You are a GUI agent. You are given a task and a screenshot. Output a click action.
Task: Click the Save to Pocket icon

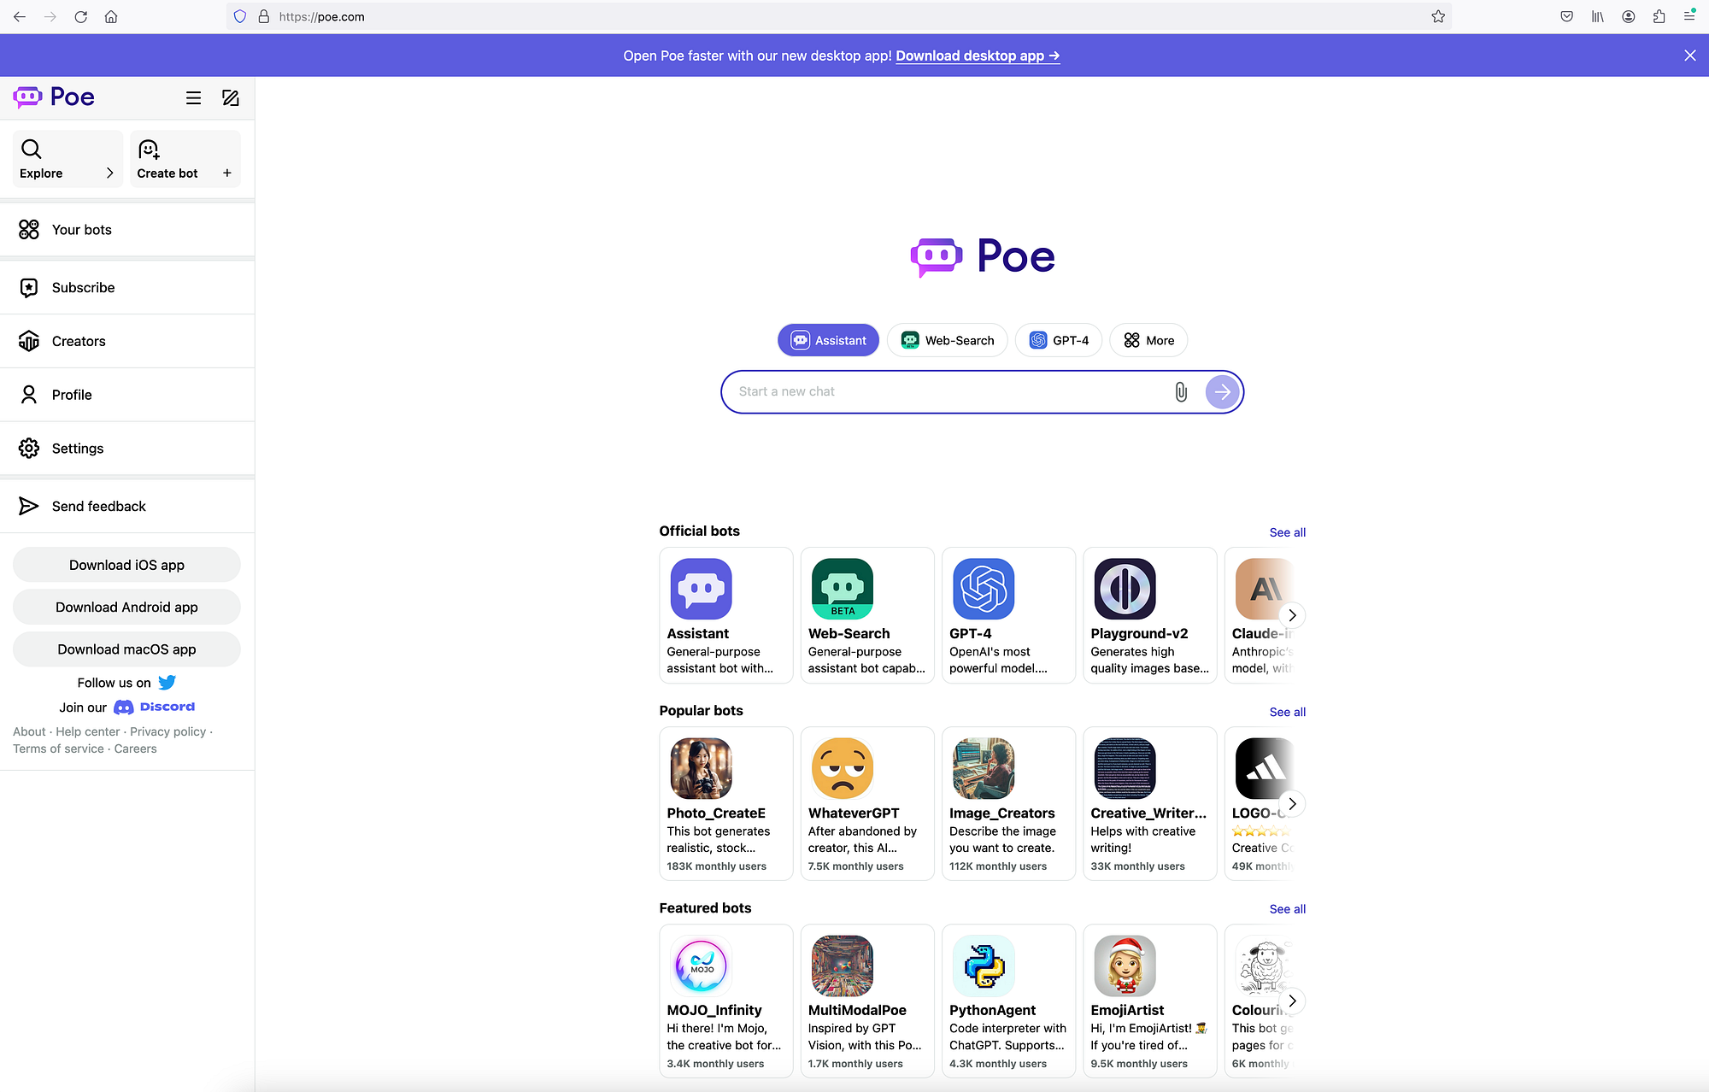tap(1566, 16)
